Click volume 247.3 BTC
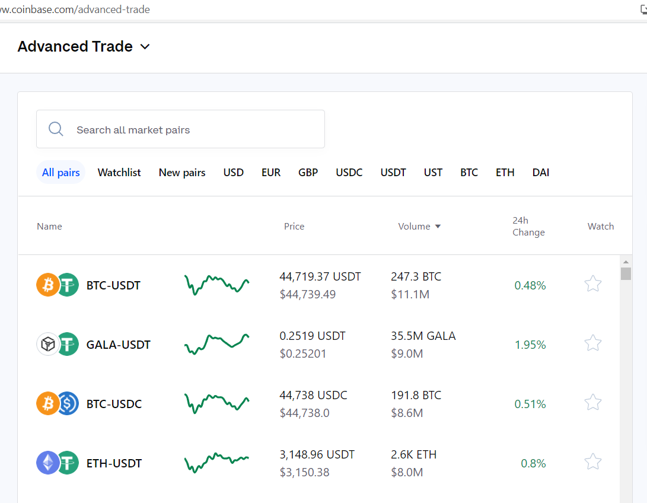The height and width of the screenshot is (503, 647). tap(416, 276)
